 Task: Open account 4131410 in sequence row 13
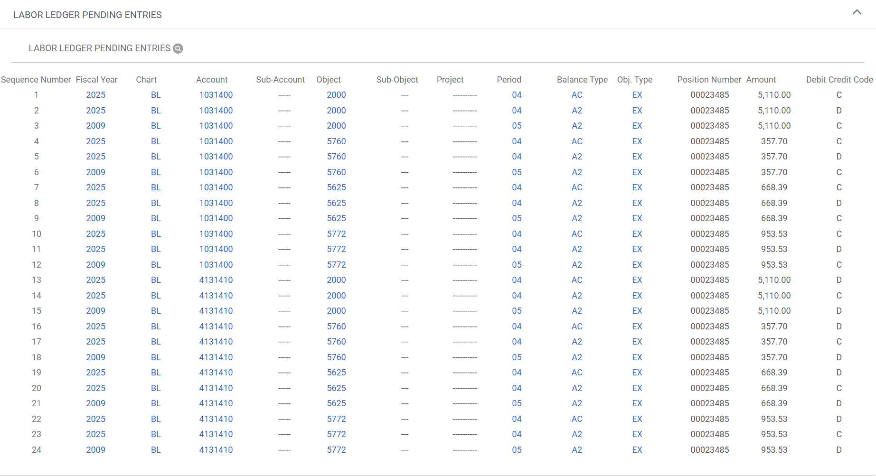point(216,280)
